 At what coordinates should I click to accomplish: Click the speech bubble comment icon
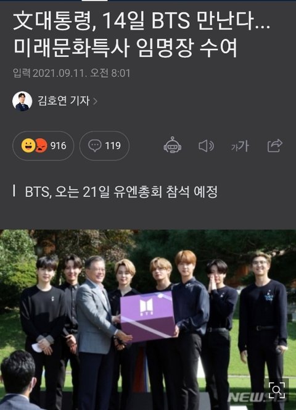[94, 146]
